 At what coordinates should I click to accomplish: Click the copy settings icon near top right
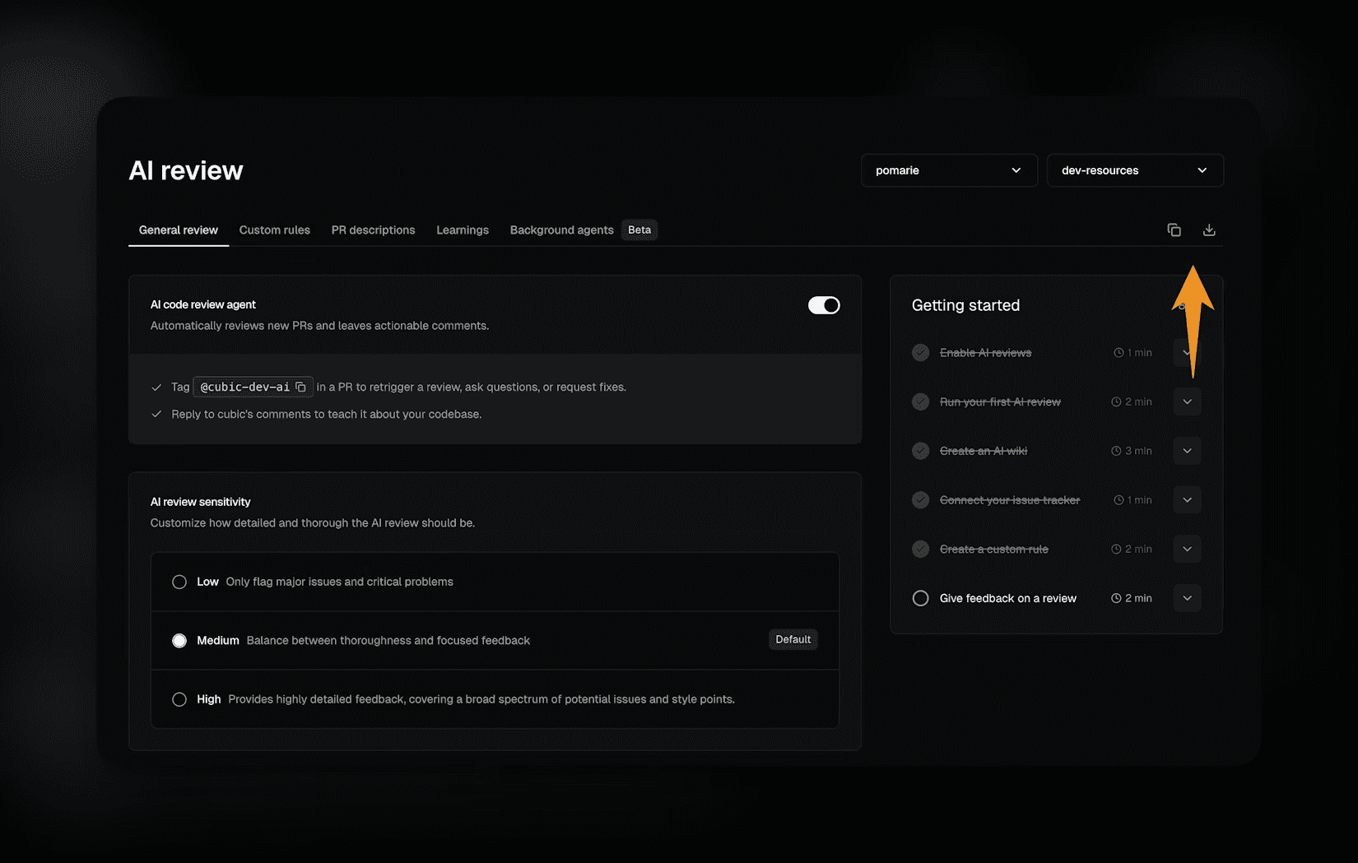(x=1174, y=230)
